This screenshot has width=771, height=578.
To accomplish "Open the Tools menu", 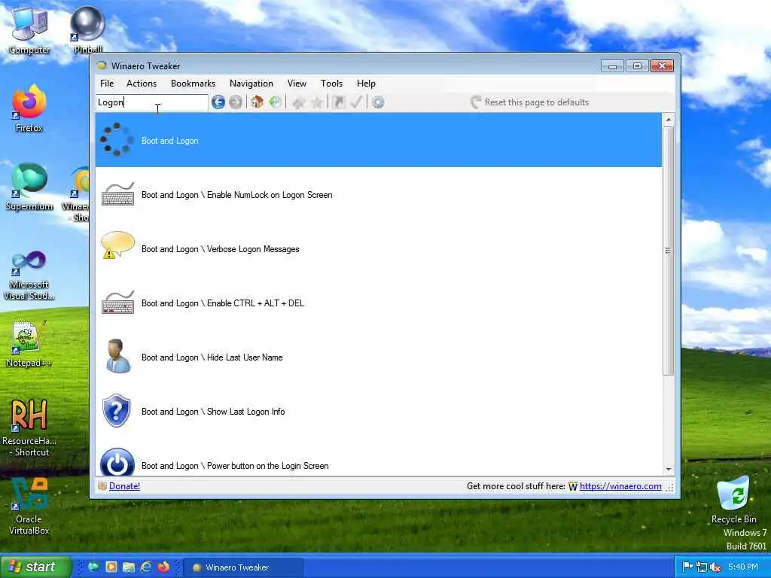I will [x=331, y=84].
